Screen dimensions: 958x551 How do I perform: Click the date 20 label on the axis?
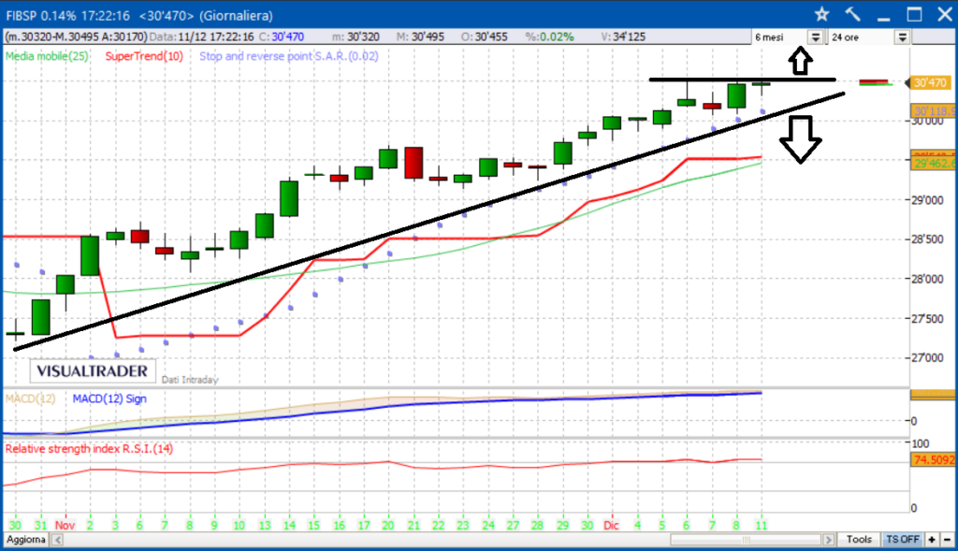(388, 525)
